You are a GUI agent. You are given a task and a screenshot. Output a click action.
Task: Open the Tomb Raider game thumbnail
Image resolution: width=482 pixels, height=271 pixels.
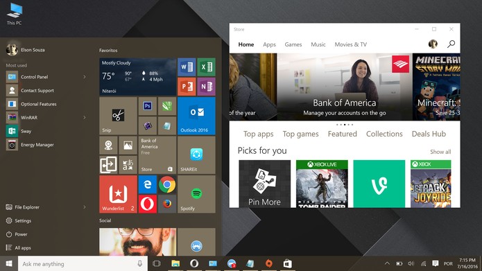(322, 184)
